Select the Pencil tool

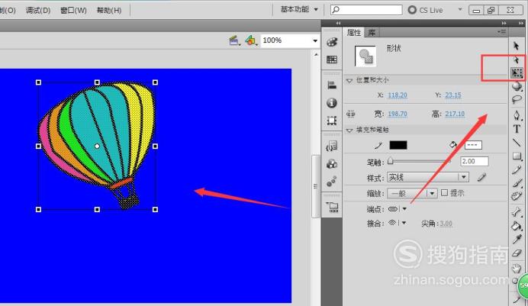[x=517, y=170]
